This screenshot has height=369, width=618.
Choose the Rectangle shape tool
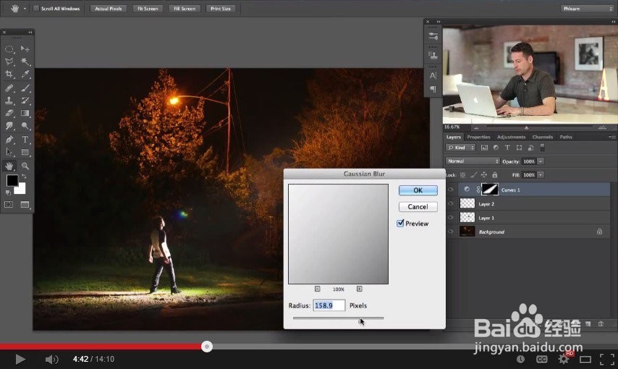click(x=25, y=152)
